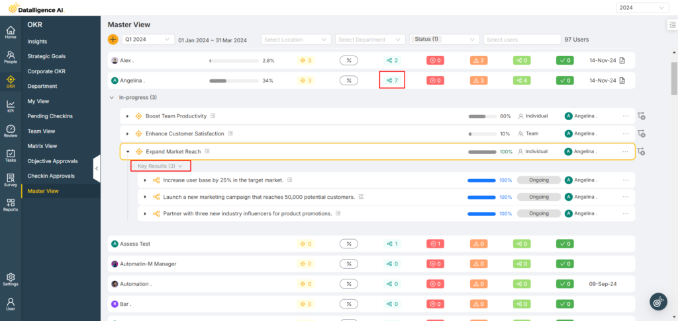This screenshot has height=321, width=678.
Task: Click the Datalligence AI logo
Action: pyautogui.click(x=37, y=7)
